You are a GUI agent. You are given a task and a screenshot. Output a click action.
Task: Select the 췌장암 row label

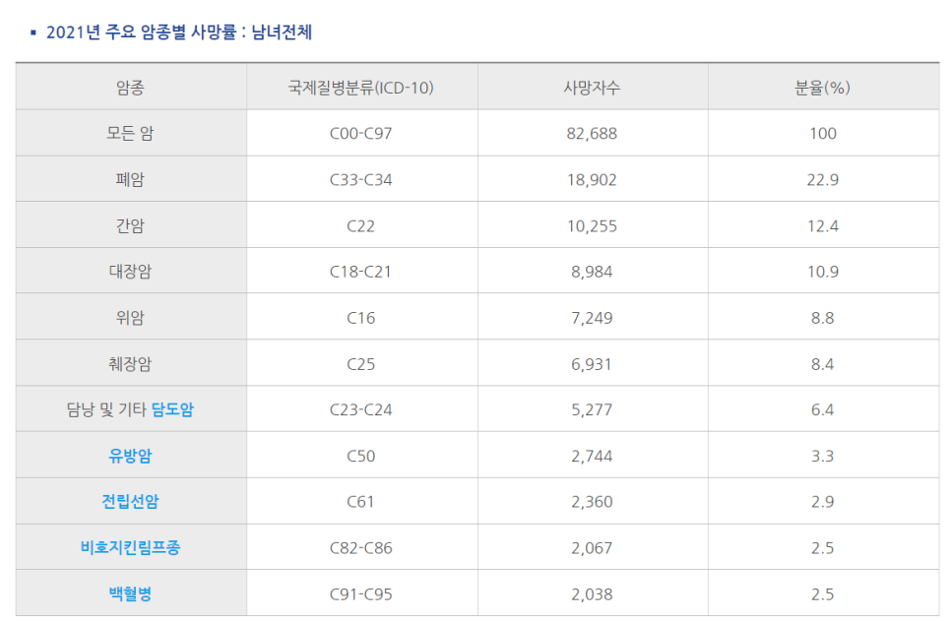pos(130,364)
